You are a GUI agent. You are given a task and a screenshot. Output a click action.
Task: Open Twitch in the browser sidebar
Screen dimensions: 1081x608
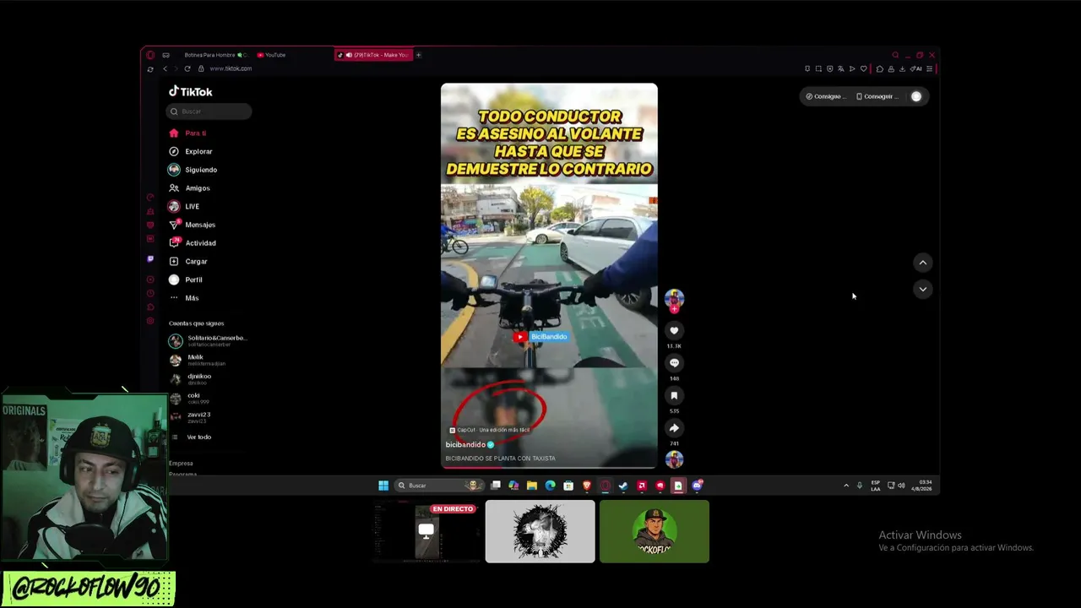[x=150, y=259]
